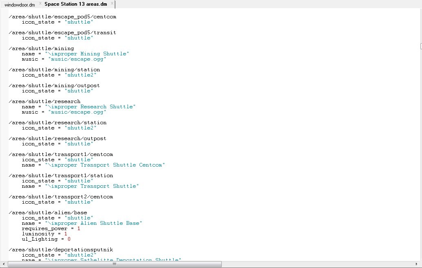Image resolution: width=422 pixels, height=268 pixels.
Task: Click the name line "\improper Mining Shuttle"
Action: (x=75, y=54)
